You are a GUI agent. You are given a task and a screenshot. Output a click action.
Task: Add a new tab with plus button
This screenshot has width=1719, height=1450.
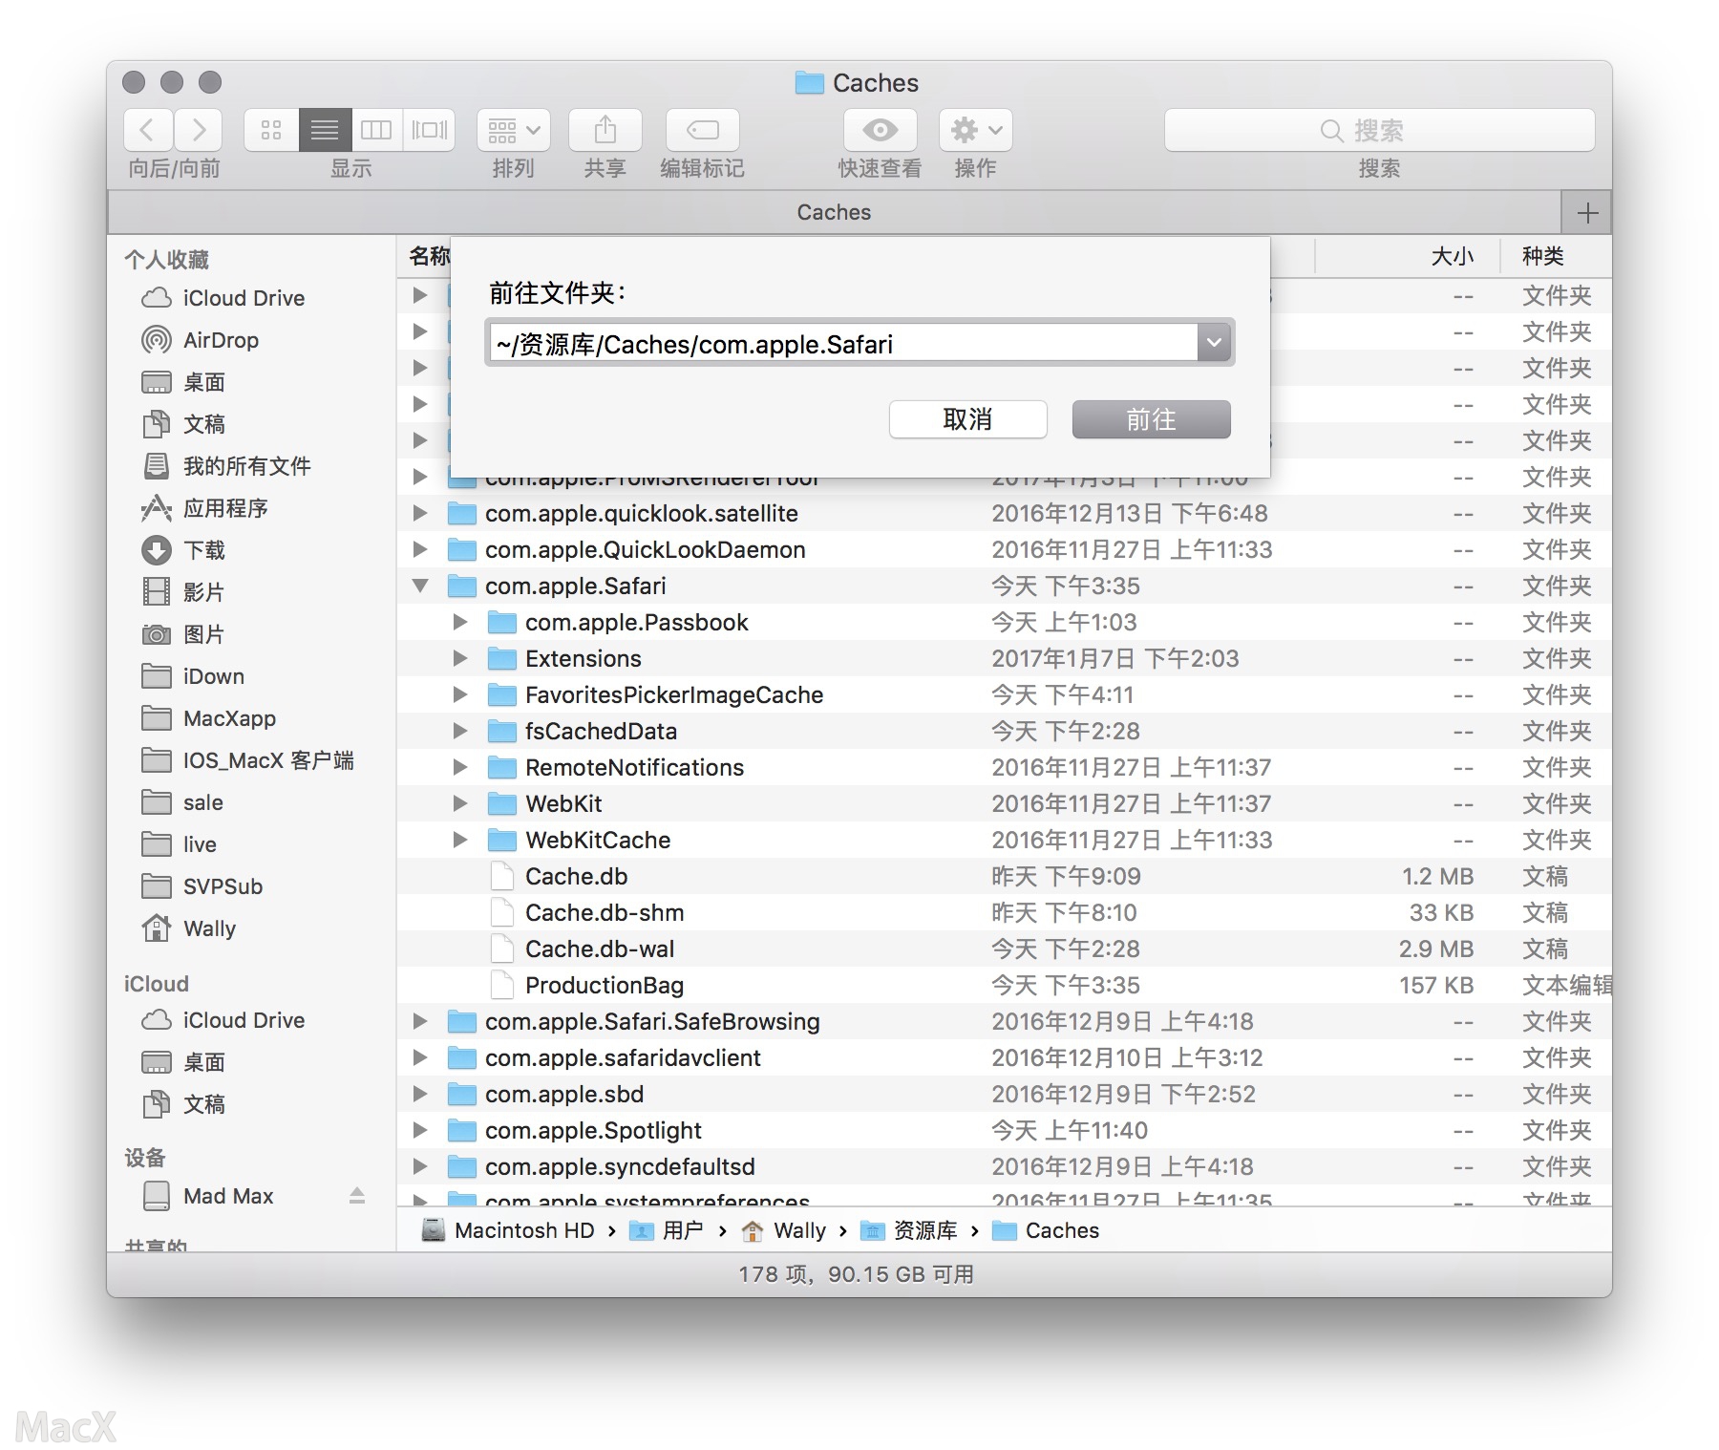[1587, 212]
